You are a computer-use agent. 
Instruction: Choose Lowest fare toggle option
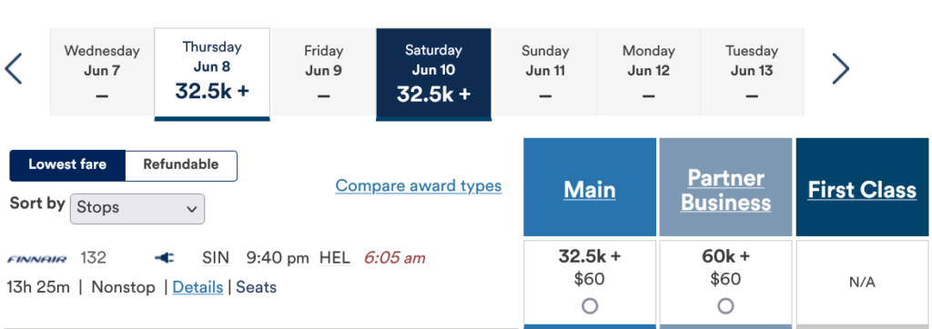[x=67, y=165]
